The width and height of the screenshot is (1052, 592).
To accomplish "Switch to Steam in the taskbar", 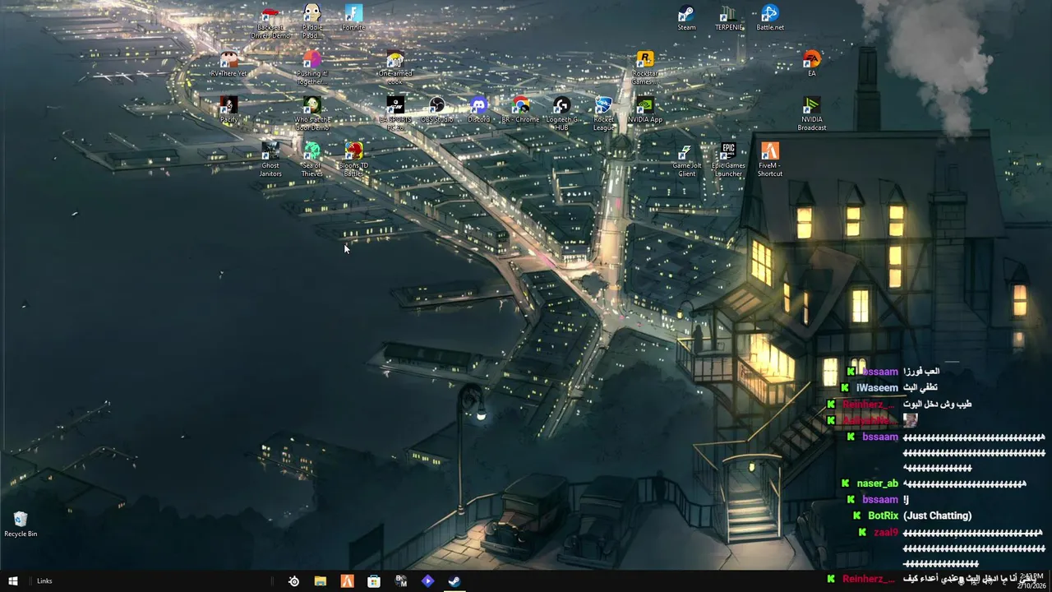I will click(454, 581).
